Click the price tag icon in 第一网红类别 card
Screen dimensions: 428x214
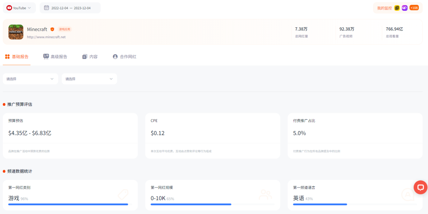coord(123,195)
